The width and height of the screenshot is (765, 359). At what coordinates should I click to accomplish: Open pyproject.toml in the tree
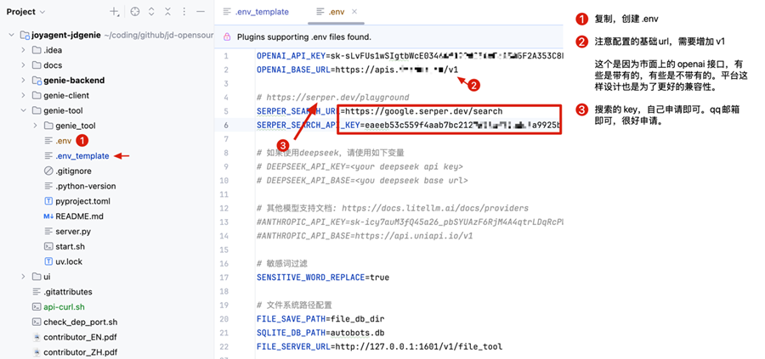point(82,201)
